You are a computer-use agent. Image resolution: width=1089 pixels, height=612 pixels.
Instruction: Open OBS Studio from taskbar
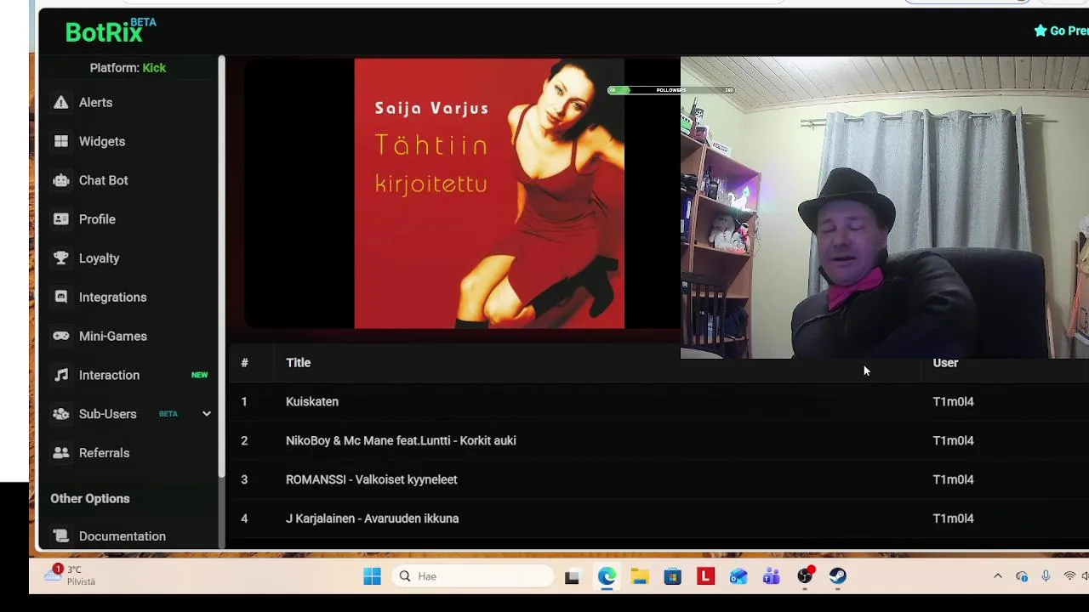point(805,576)
